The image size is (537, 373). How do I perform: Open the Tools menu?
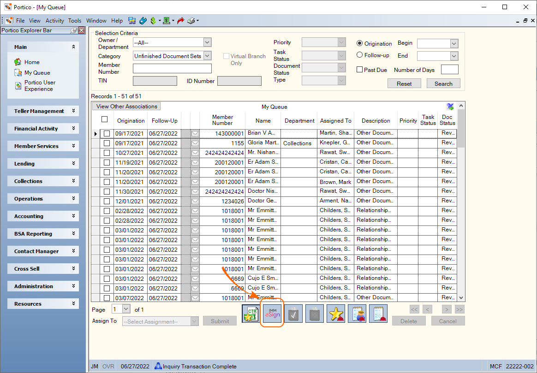pyautogui.click(x=75, y=21)
